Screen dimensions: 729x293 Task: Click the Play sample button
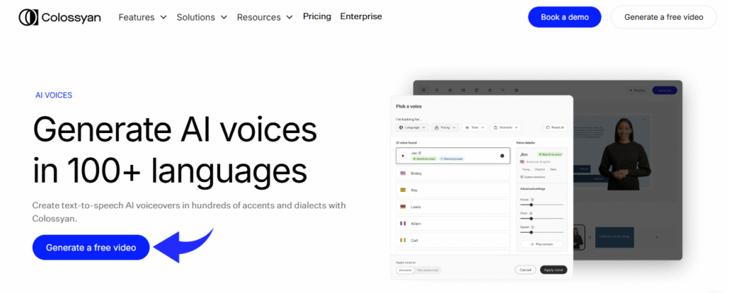(x=542, y=244)
